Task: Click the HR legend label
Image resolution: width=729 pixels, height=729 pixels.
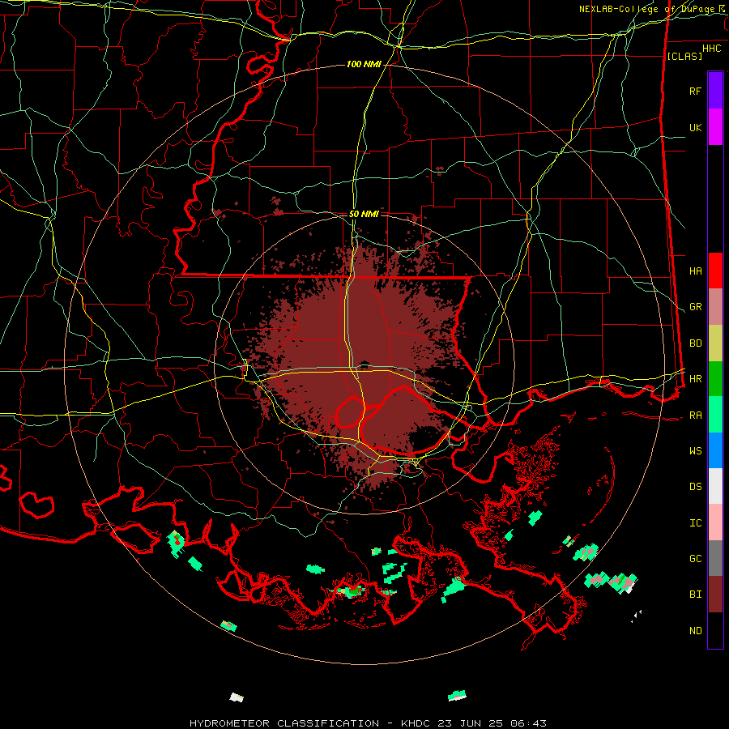Action: (x=695, y=379)
